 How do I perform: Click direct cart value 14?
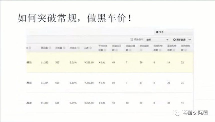(x=169, y=62)
